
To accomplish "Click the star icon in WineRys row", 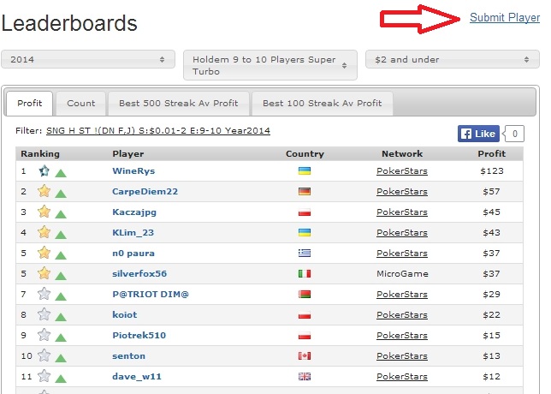I will [x=44, y=171].
